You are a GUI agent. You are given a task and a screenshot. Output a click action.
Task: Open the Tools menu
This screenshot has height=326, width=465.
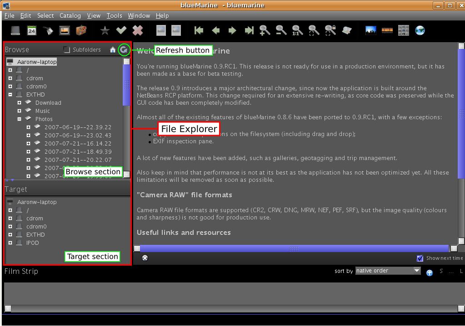pos(114,16)
